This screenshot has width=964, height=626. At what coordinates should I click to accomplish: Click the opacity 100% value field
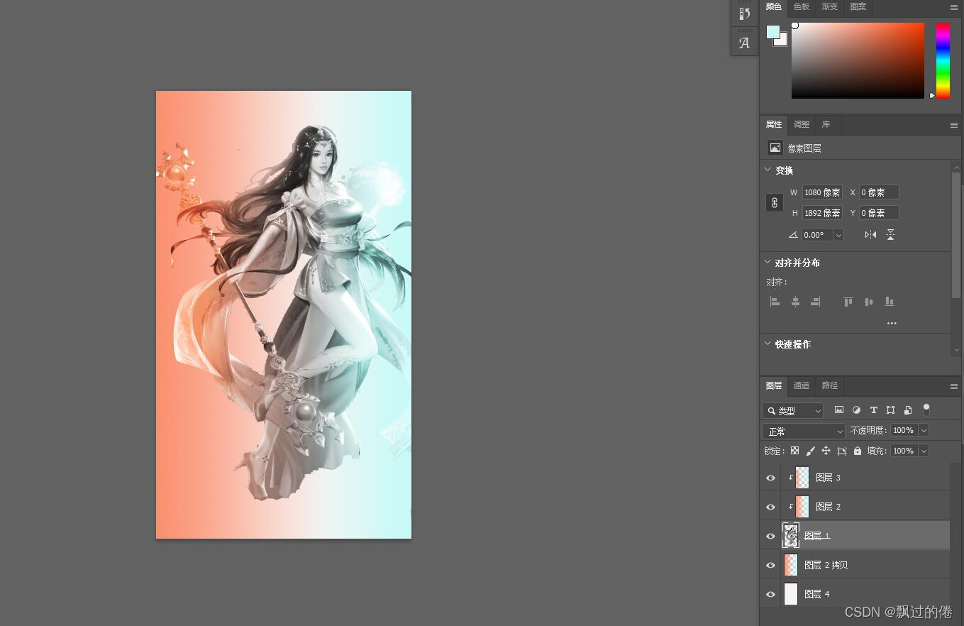tap(904, 431)
